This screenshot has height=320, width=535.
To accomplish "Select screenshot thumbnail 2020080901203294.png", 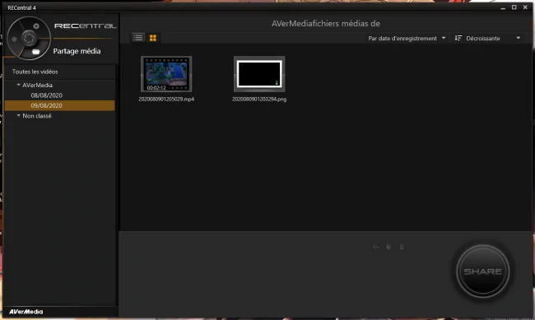I will tap(259, 74).
